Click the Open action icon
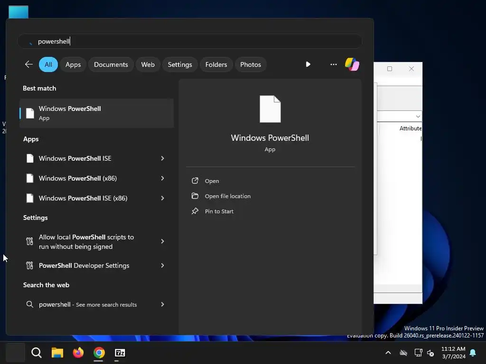 coord(195,181)
